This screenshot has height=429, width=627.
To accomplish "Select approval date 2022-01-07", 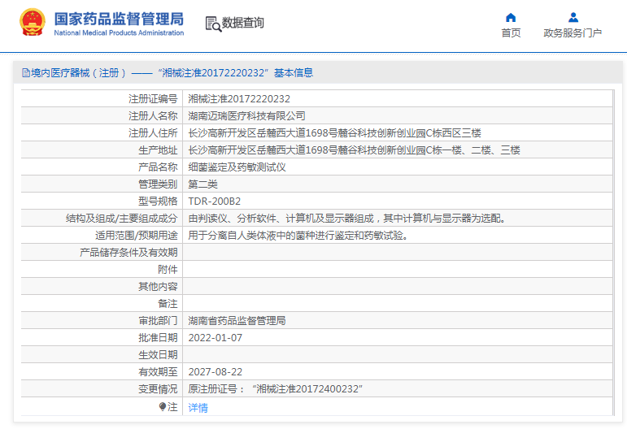I will [216, 338].
